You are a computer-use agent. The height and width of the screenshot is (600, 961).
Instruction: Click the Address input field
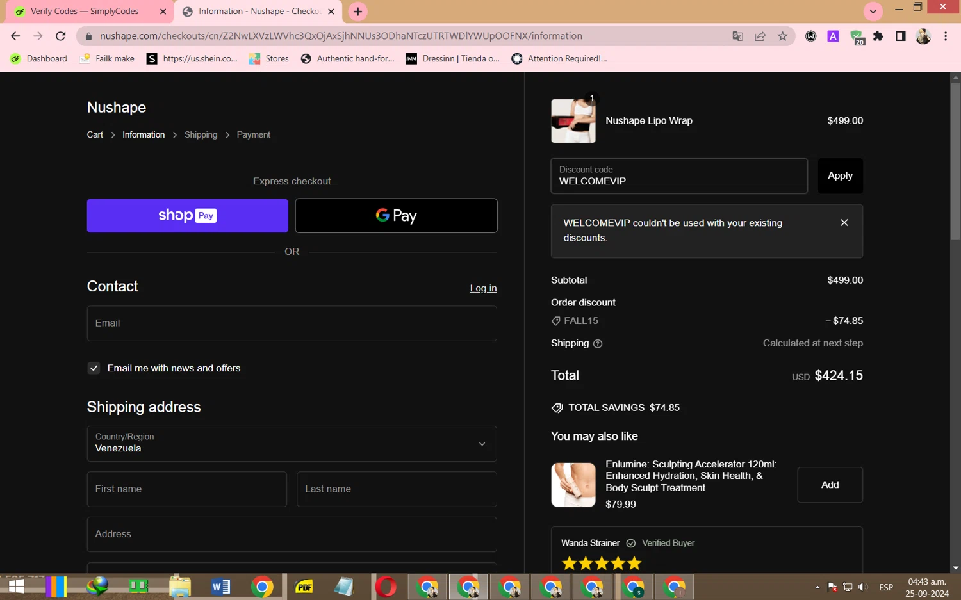tap(292, 535)
